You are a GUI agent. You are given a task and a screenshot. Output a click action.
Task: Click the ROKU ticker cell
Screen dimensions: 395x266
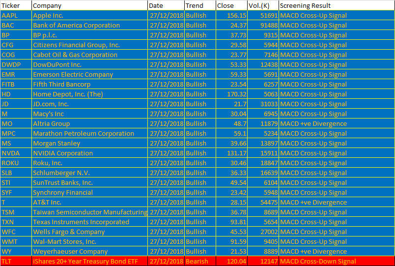16,163
